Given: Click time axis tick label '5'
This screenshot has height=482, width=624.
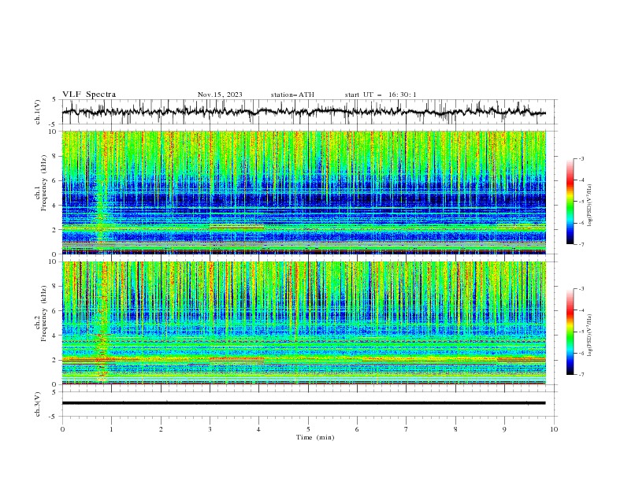Looking at the screenshot, I should (x=308, y=429).
